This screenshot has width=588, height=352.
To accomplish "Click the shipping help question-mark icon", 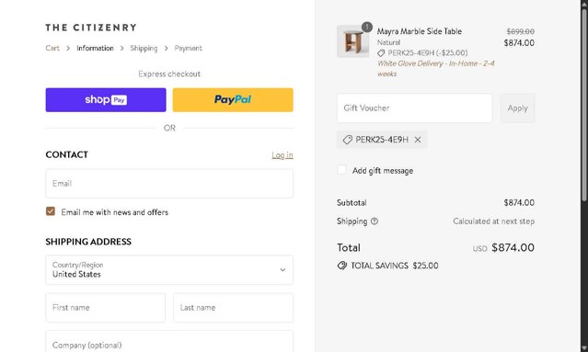I will (375, 221).
